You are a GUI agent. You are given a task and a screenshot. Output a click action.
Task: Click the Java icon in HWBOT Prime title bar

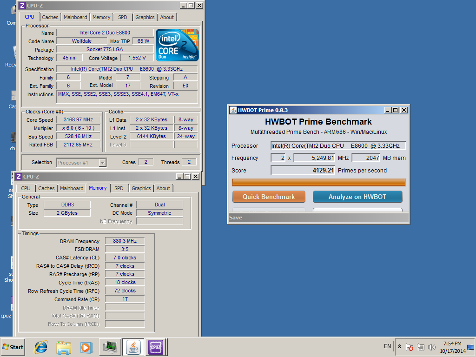point(233,110)
